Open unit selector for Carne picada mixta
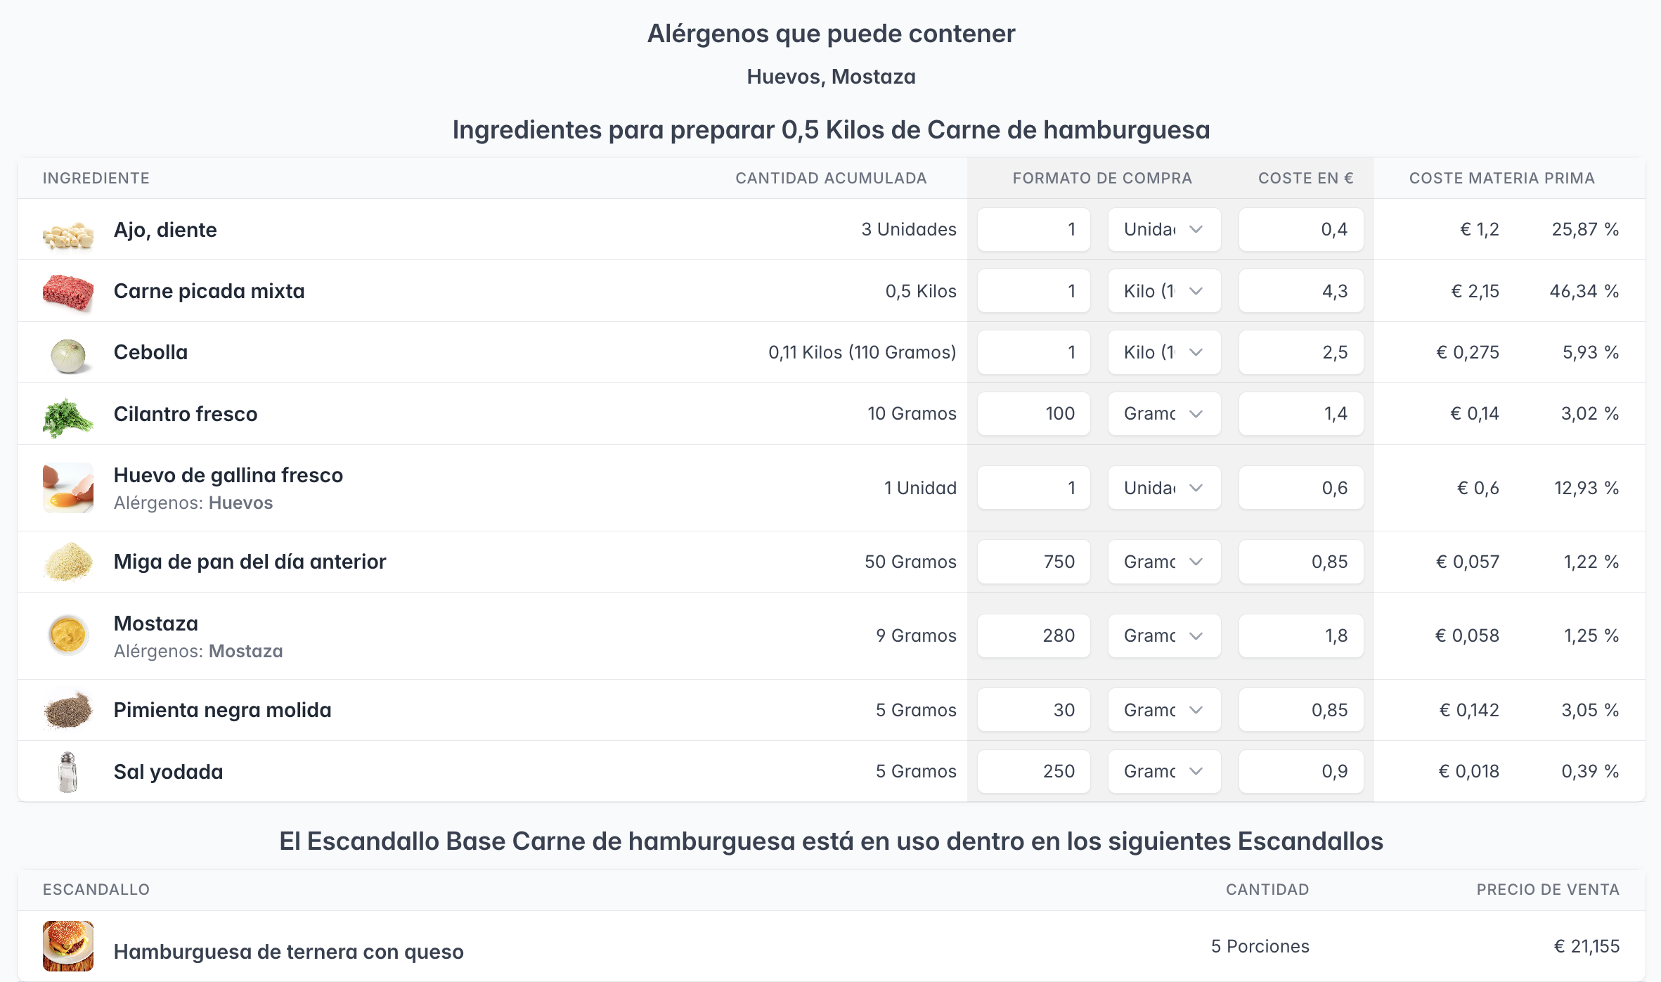This screenshot has width=1661, height=982. click(1164, 292)
